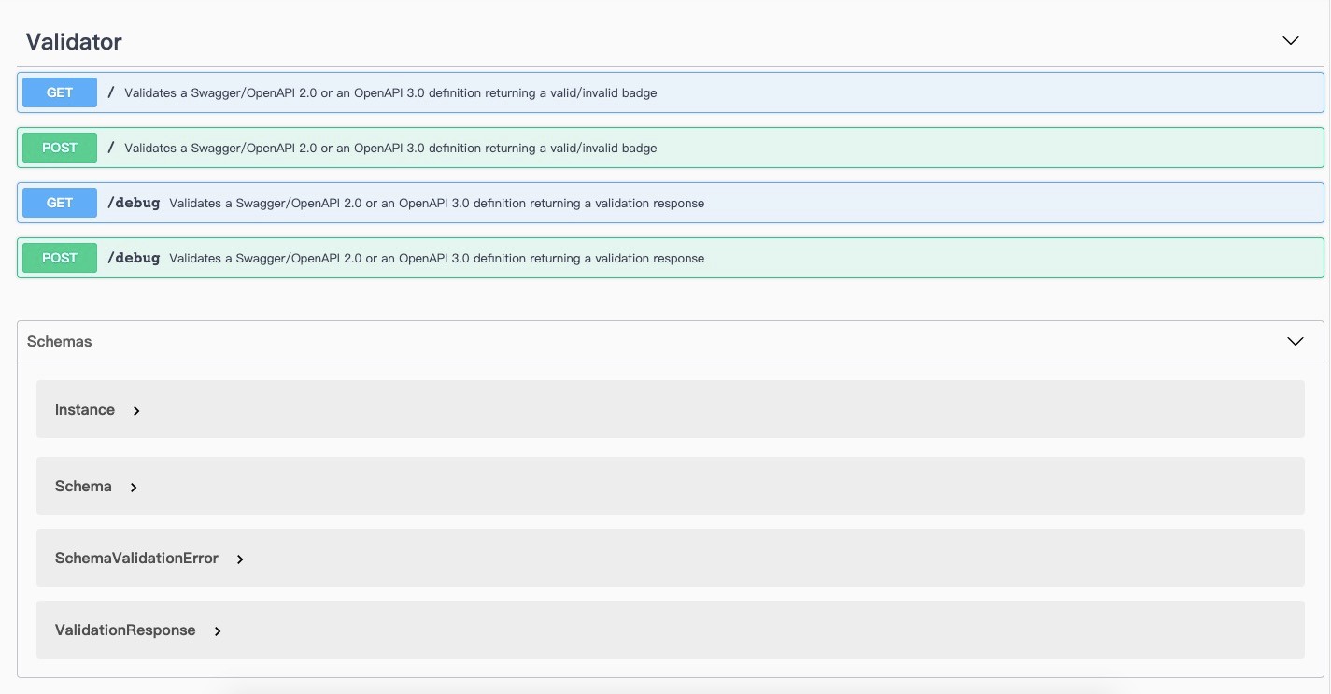
Task: Open the POST / operation method badge
Action: [60, 148]
